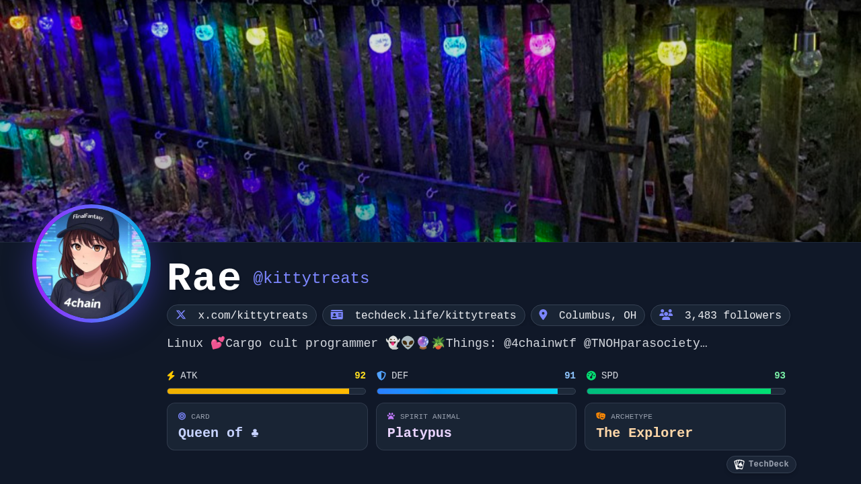Click the ID card icon beside techdeck.life

click(337, 315)
